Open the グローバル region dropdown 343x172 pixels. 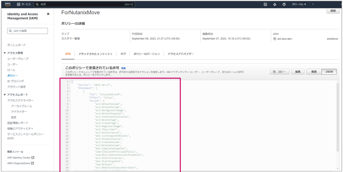coord(299,4)
